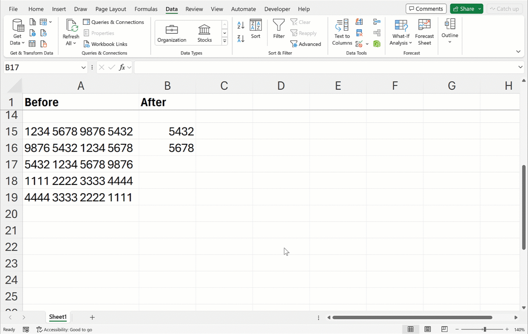The image size is (528, 334).
Task: Switch to the Review tab
Action: pyautogui.click(x=194, y=9)
